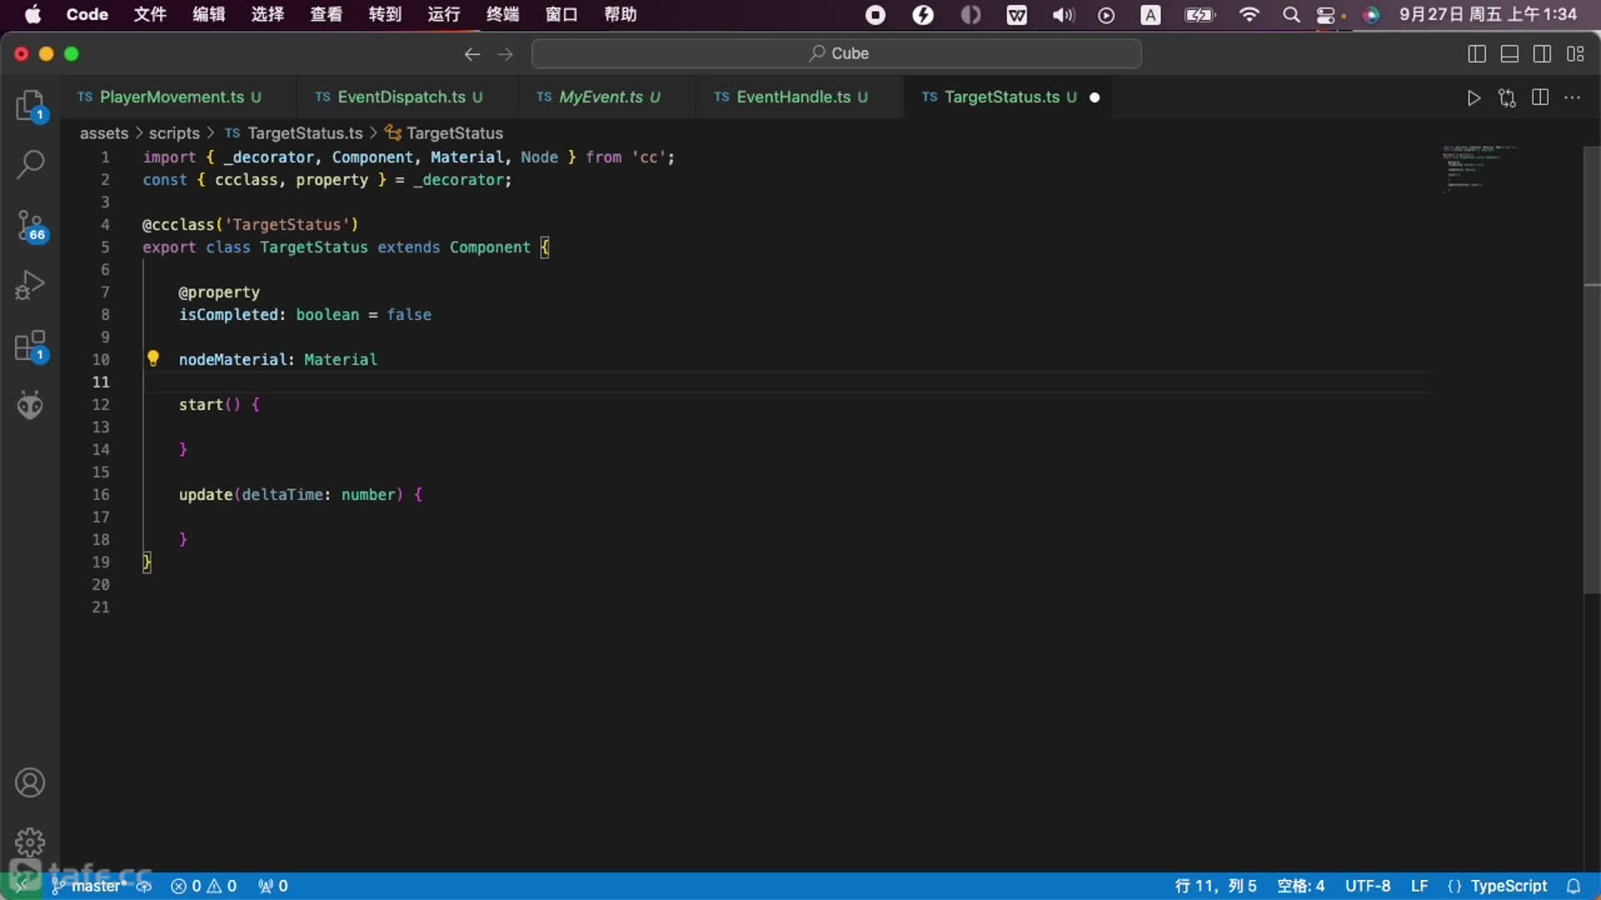Click scripts in the breadcrumb path

point(174,133)
